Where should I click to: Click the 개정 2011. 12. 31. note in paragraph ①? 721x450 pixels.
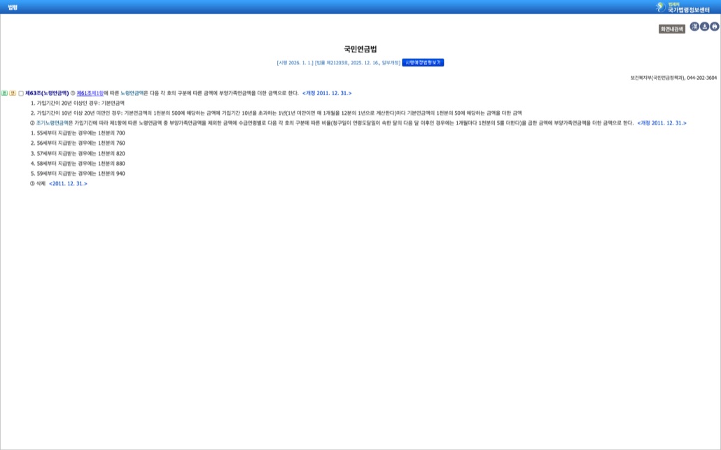tap(327, 93)
